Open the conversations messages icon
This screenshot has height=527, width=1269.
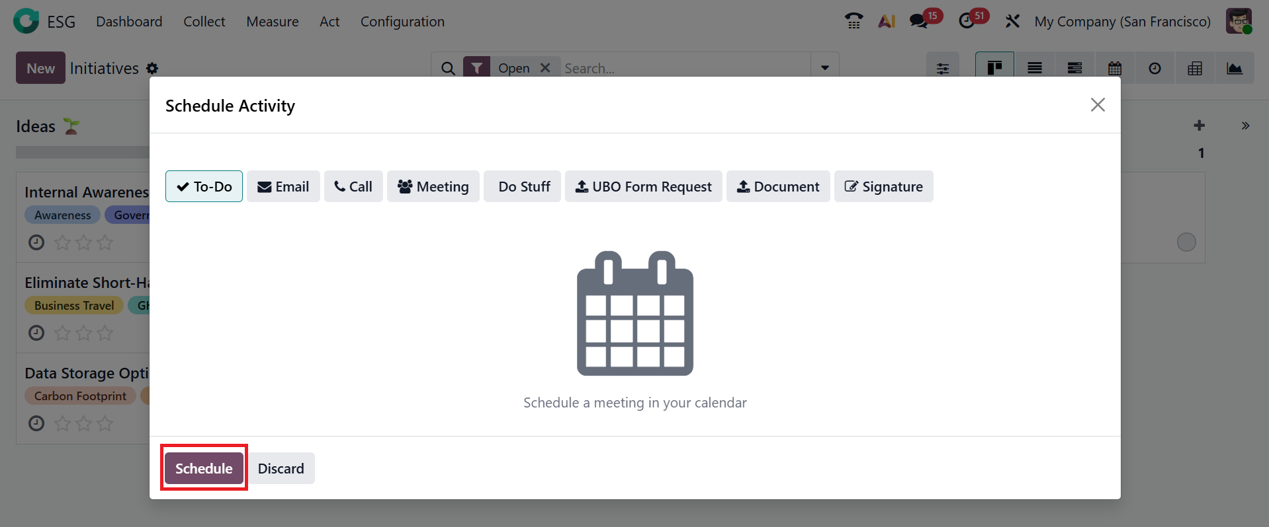[918, 21]
